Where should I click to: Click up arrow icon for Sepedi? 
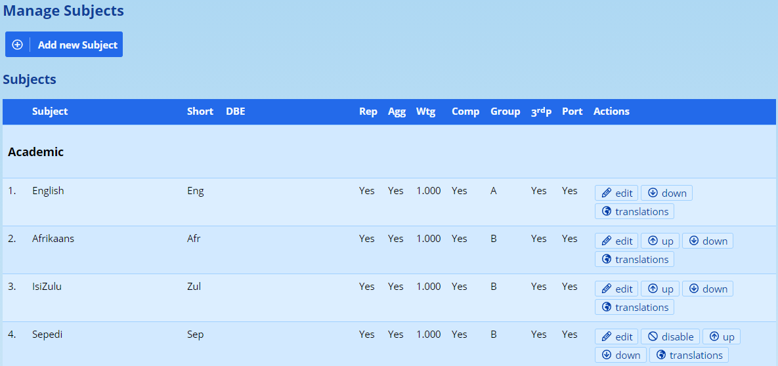tap(714, 336)
